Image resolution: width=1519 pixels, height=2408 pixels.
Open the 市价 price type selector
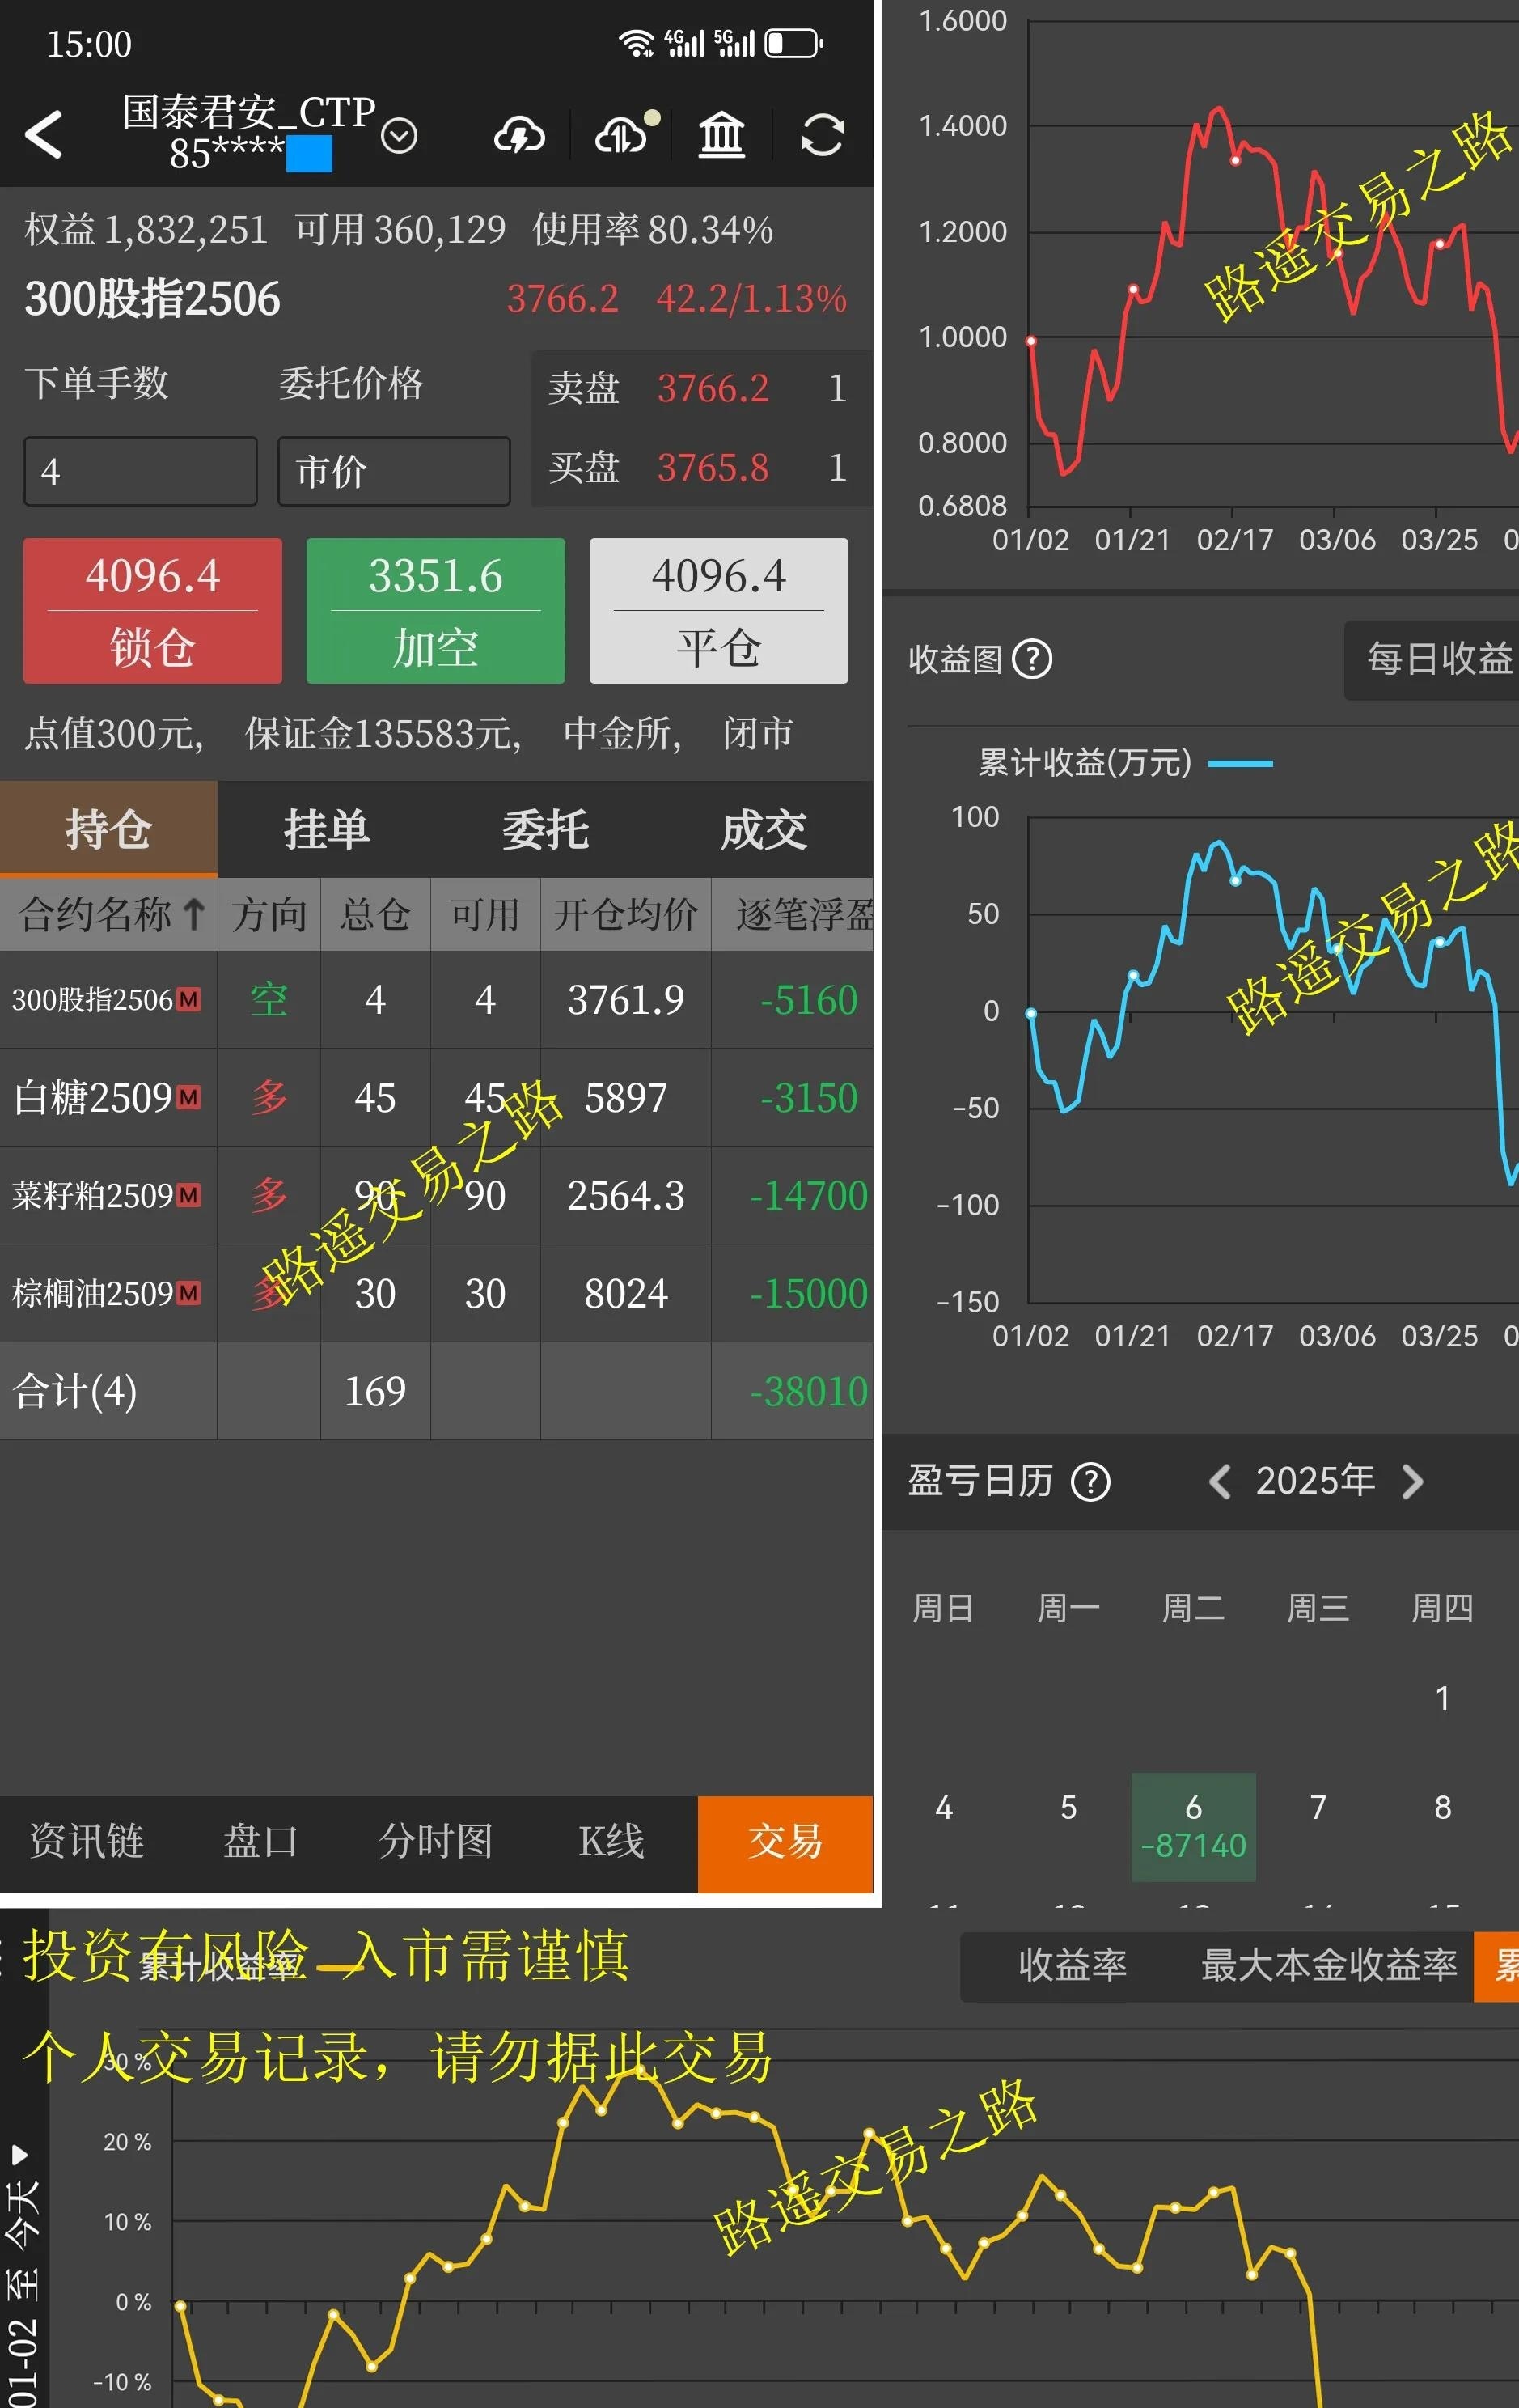point(393,470)
